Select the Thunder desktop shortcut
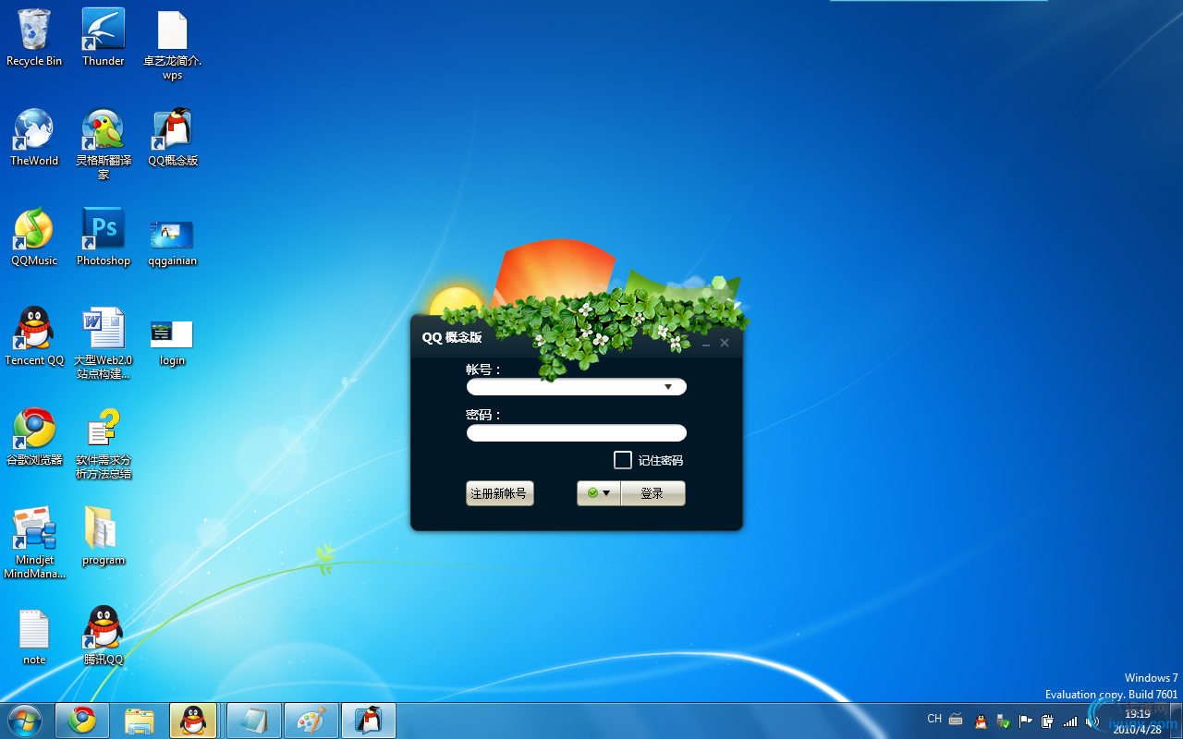 [104, 38]
